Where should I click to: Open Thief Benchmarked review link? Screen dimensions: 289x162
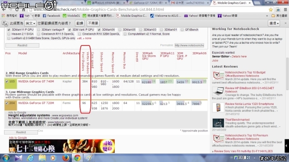tap(237, 120)
